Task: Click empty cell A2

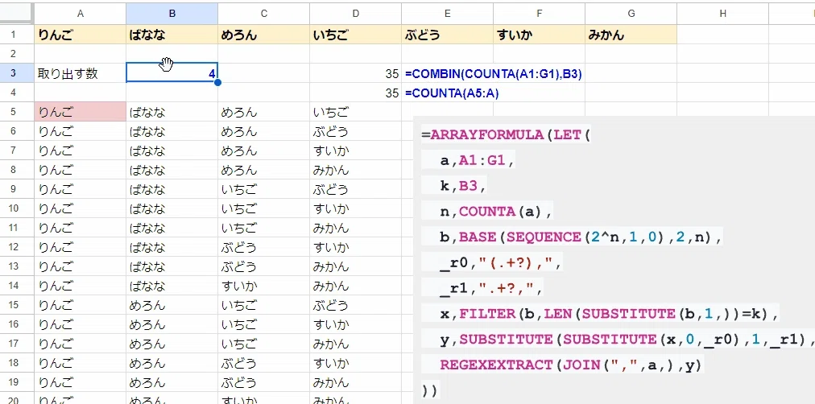Action: click(80, 54)
